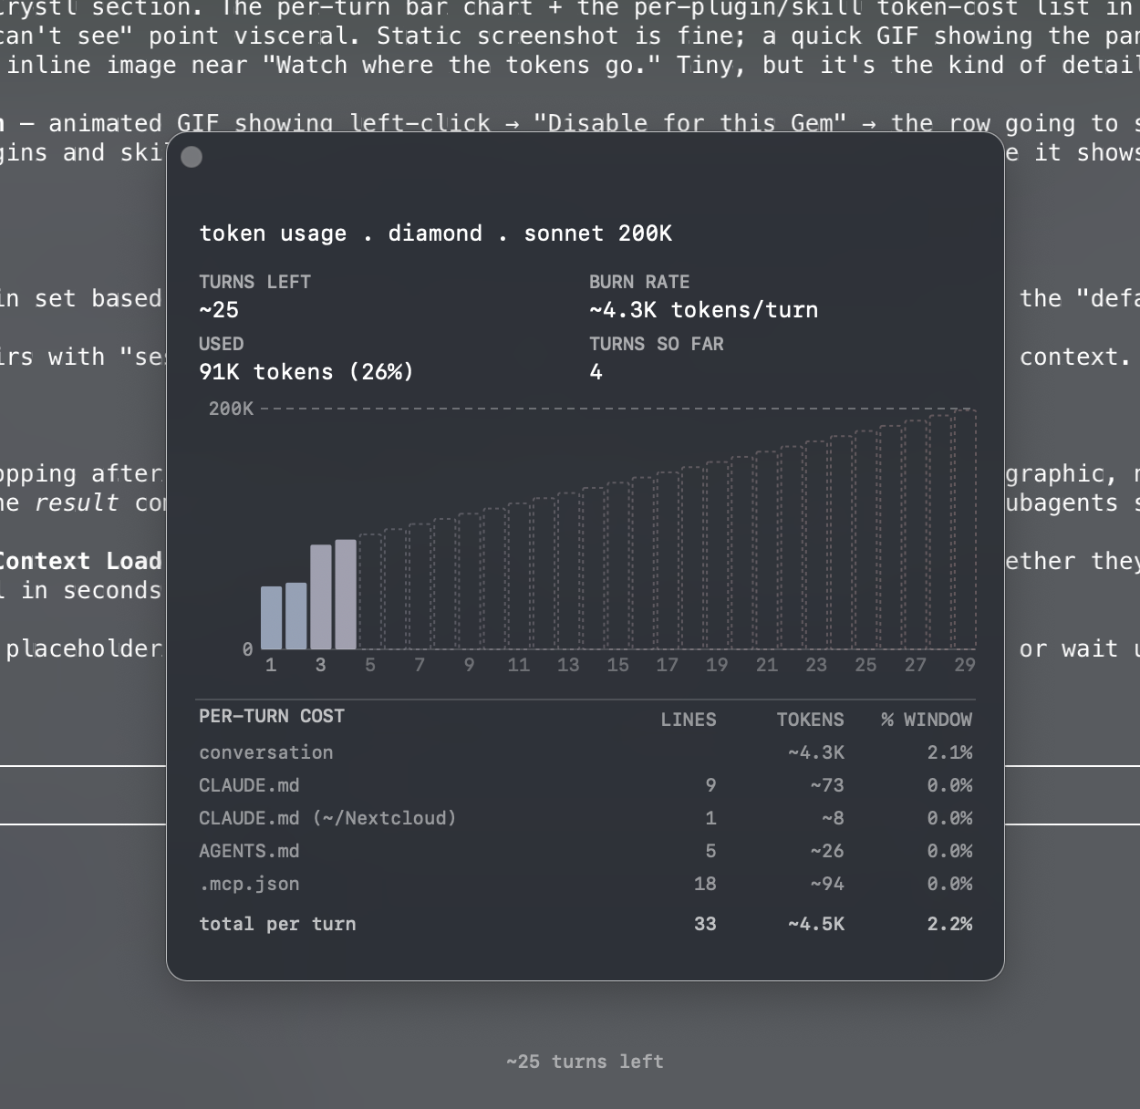
Task: Click the 'conversation' row in per-turn cost
Action: [586, 752]
